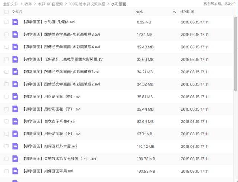The image size is (238, 182).
Task: Tick checkbox for 用粉彩画花（上）.avi
Action: click(x=6, y=134)
